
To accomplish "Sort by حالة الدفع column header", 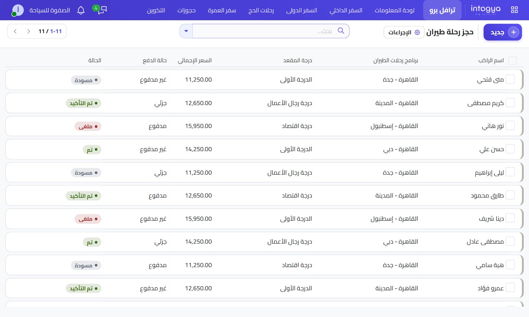I will coord(155,60).
